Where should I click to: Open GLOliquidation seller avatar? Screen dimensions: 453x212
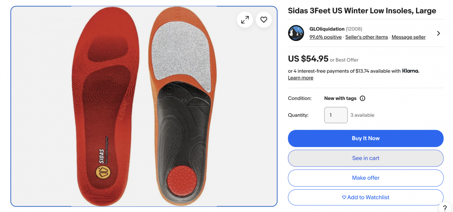296,33
